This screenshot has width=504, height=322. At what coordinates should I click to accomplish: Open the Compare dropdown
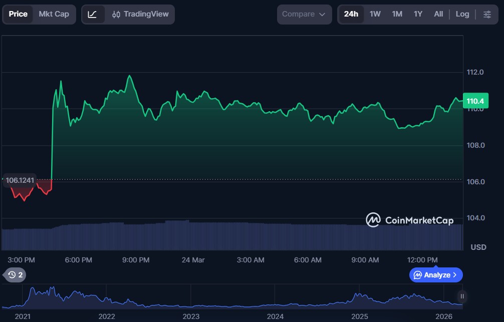(304, 14)
